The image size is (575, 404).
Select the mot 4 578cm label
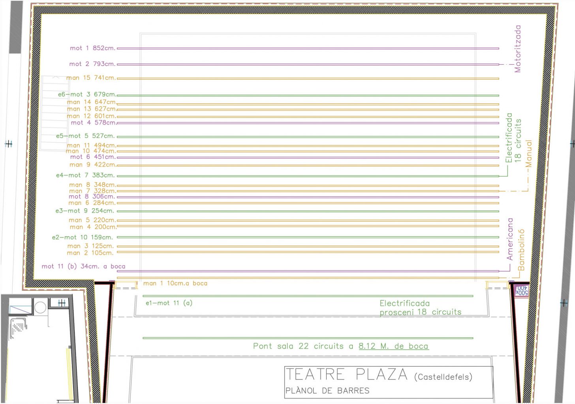pyautogui.click(x=94, y=123)
